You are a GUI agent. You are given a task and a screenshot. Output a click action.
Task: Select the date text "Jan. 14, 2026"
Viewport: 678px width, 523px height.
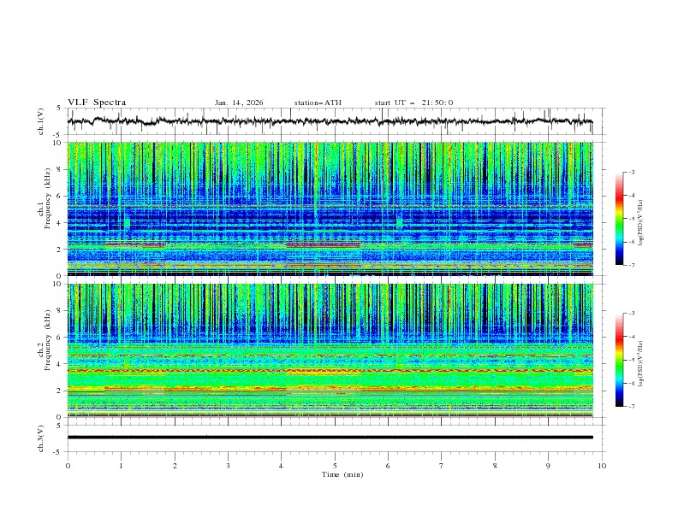239,103
